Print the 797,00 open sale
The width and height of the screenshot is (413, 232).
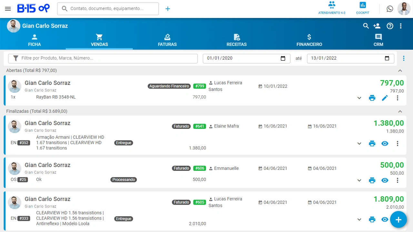372,98
